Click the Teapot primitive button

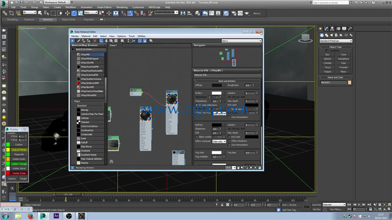[x=327, y=71]
